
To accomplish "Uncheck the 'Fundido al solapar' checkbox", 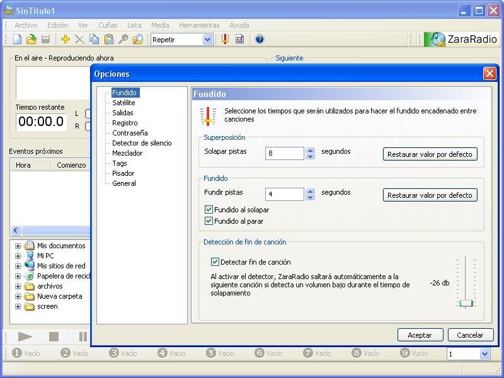I will tap(209, 210).
